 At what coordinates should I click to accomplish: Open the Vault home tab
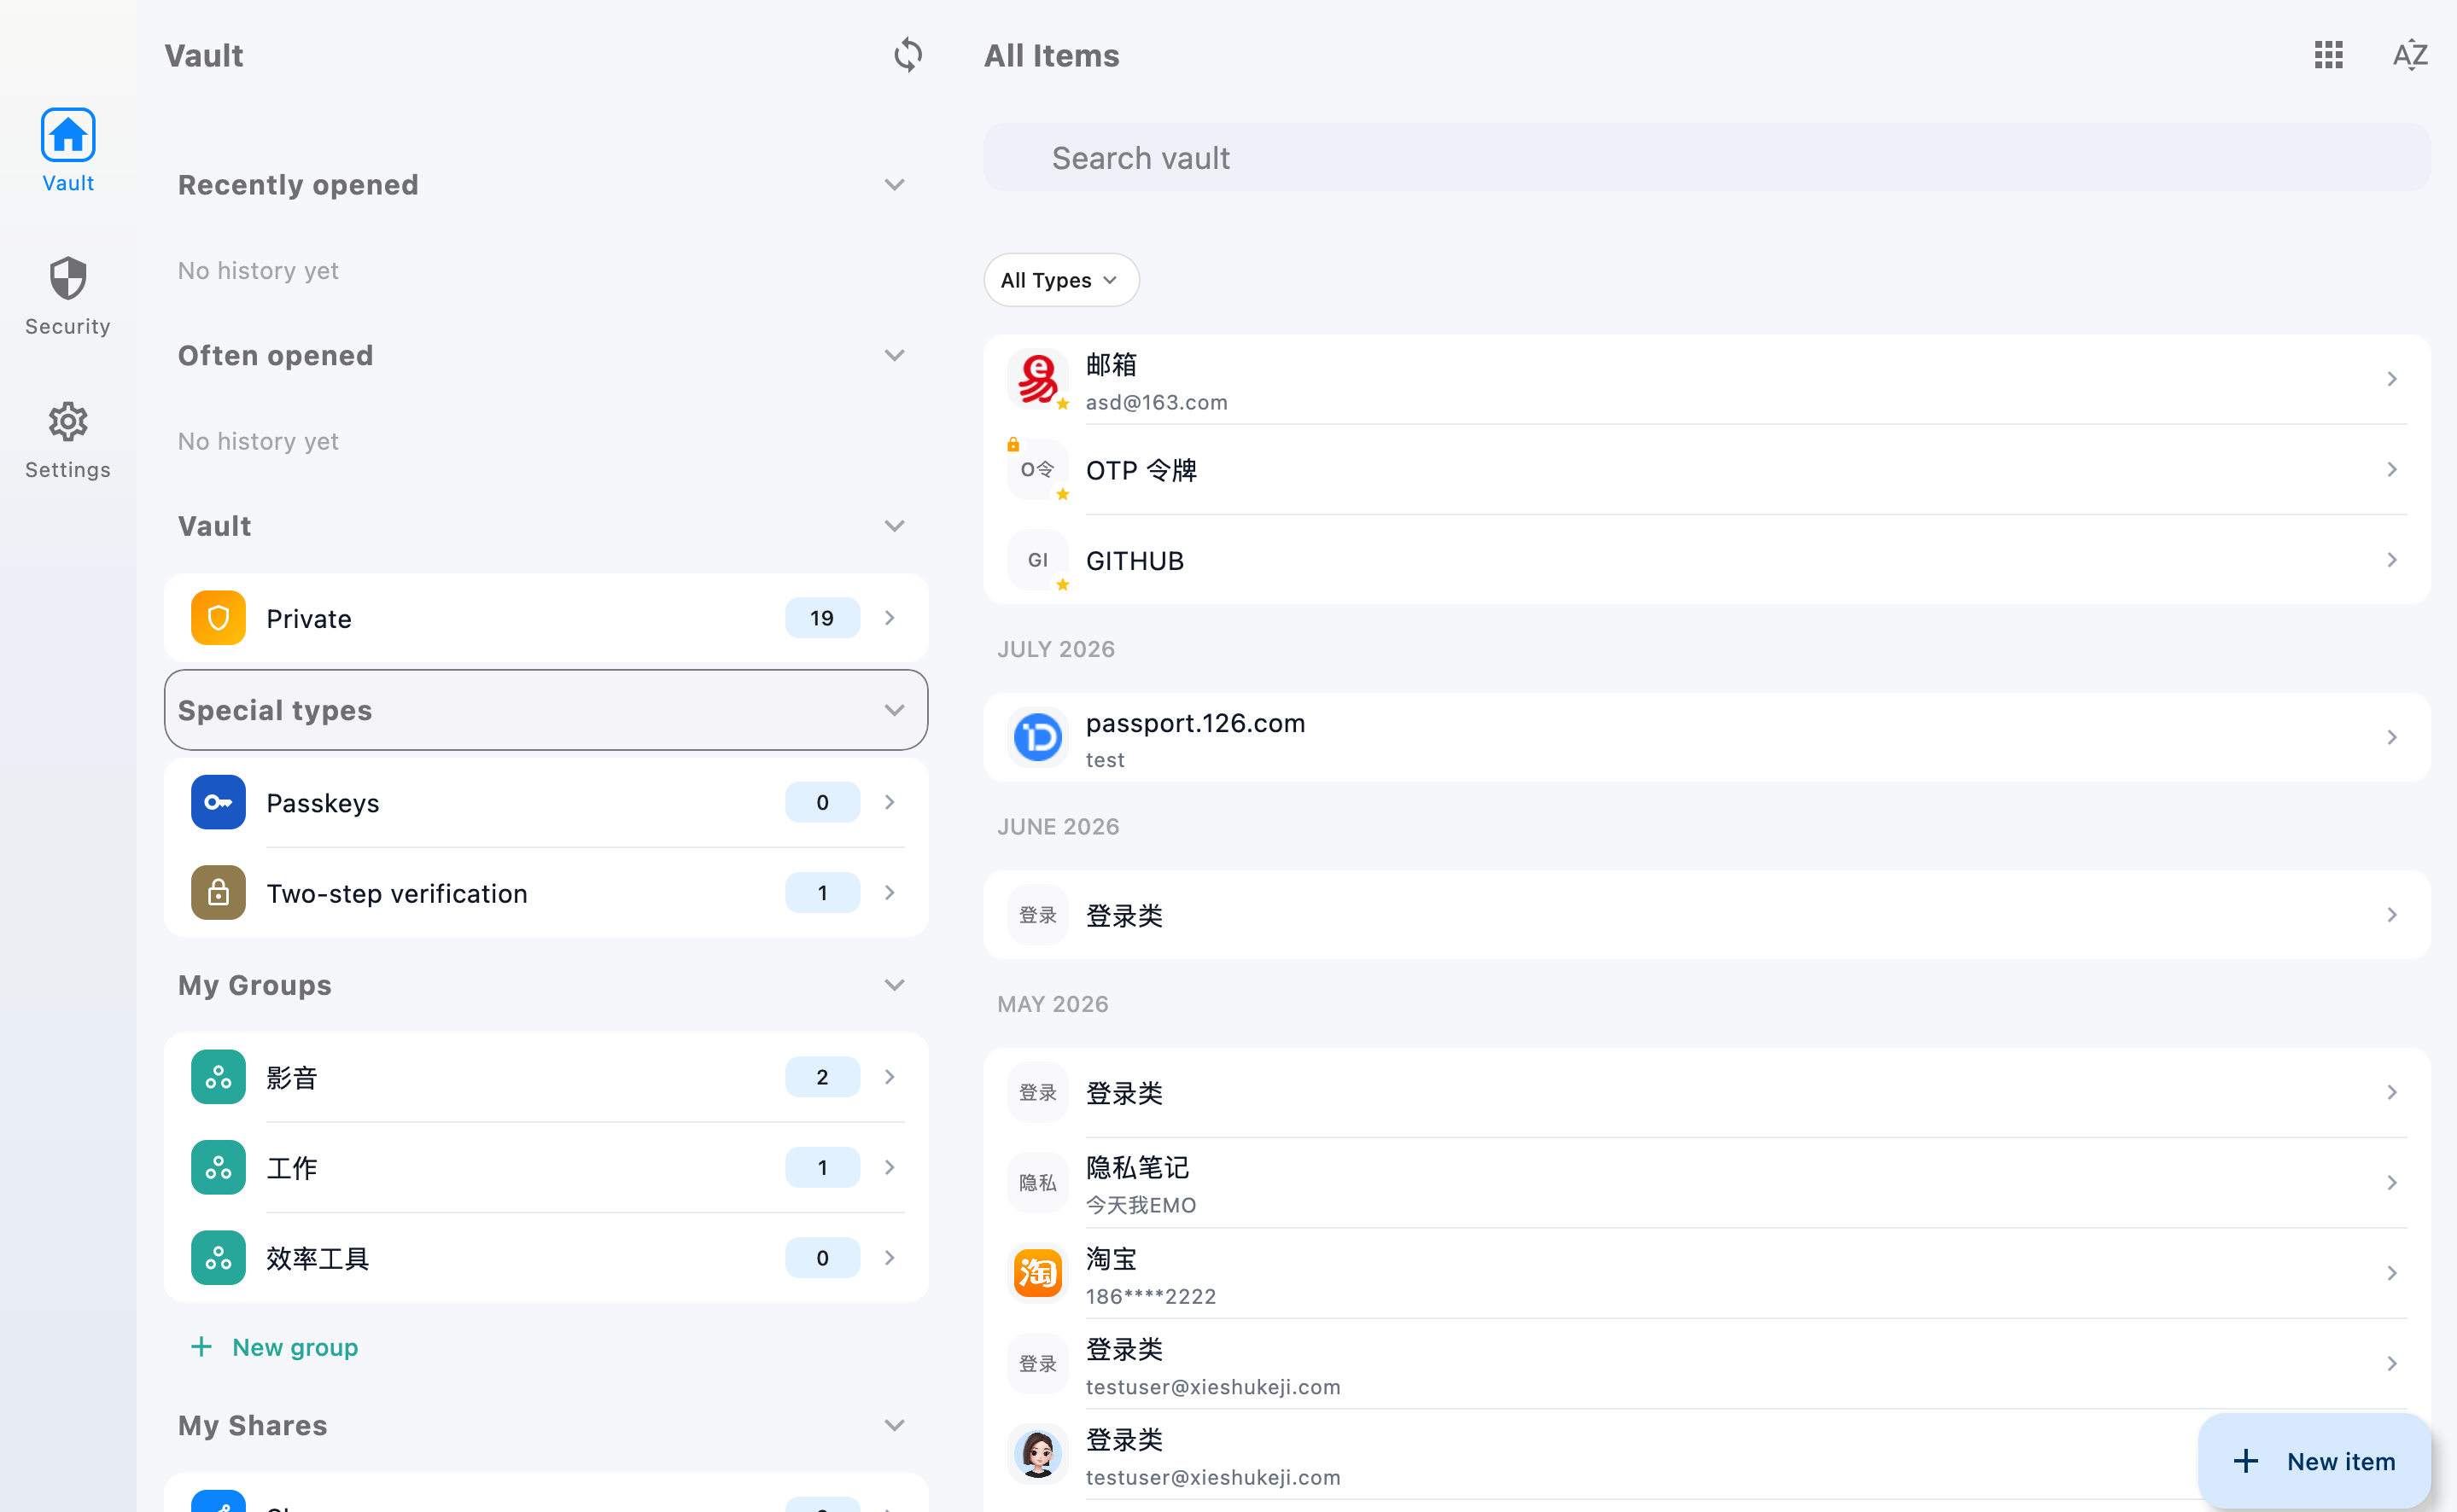point(68,150)
